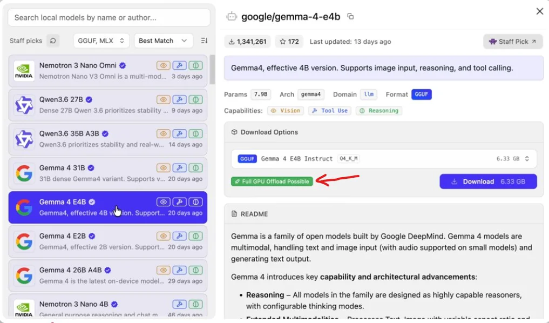Click the verified badge next to Qwen3.6 27B
This screenshot has height=323, width=549.
[89, 99]
